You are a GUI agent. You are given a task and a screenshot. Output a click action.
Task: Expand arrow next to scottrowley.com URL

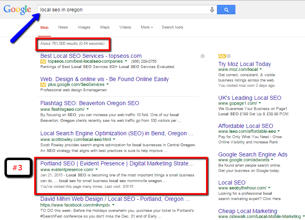(114, 139)
